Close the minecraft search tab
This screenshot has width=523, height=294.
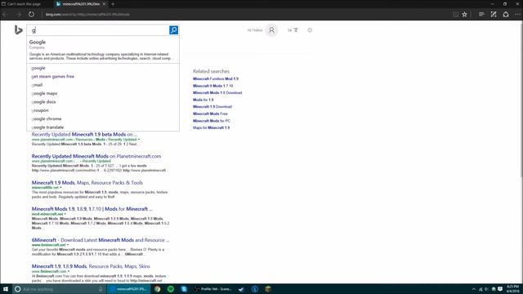click(x=104, y=4)
